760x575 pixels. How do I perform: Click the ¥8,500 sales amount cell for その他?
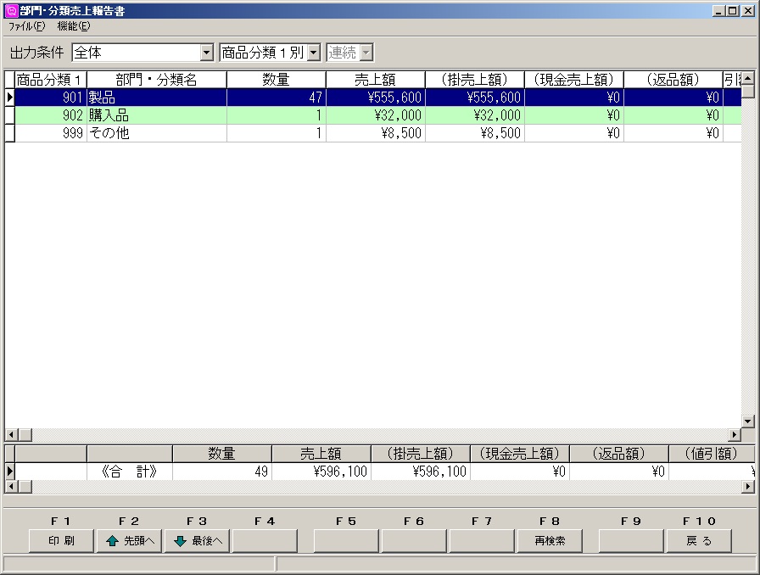click(x=376, y=133)
